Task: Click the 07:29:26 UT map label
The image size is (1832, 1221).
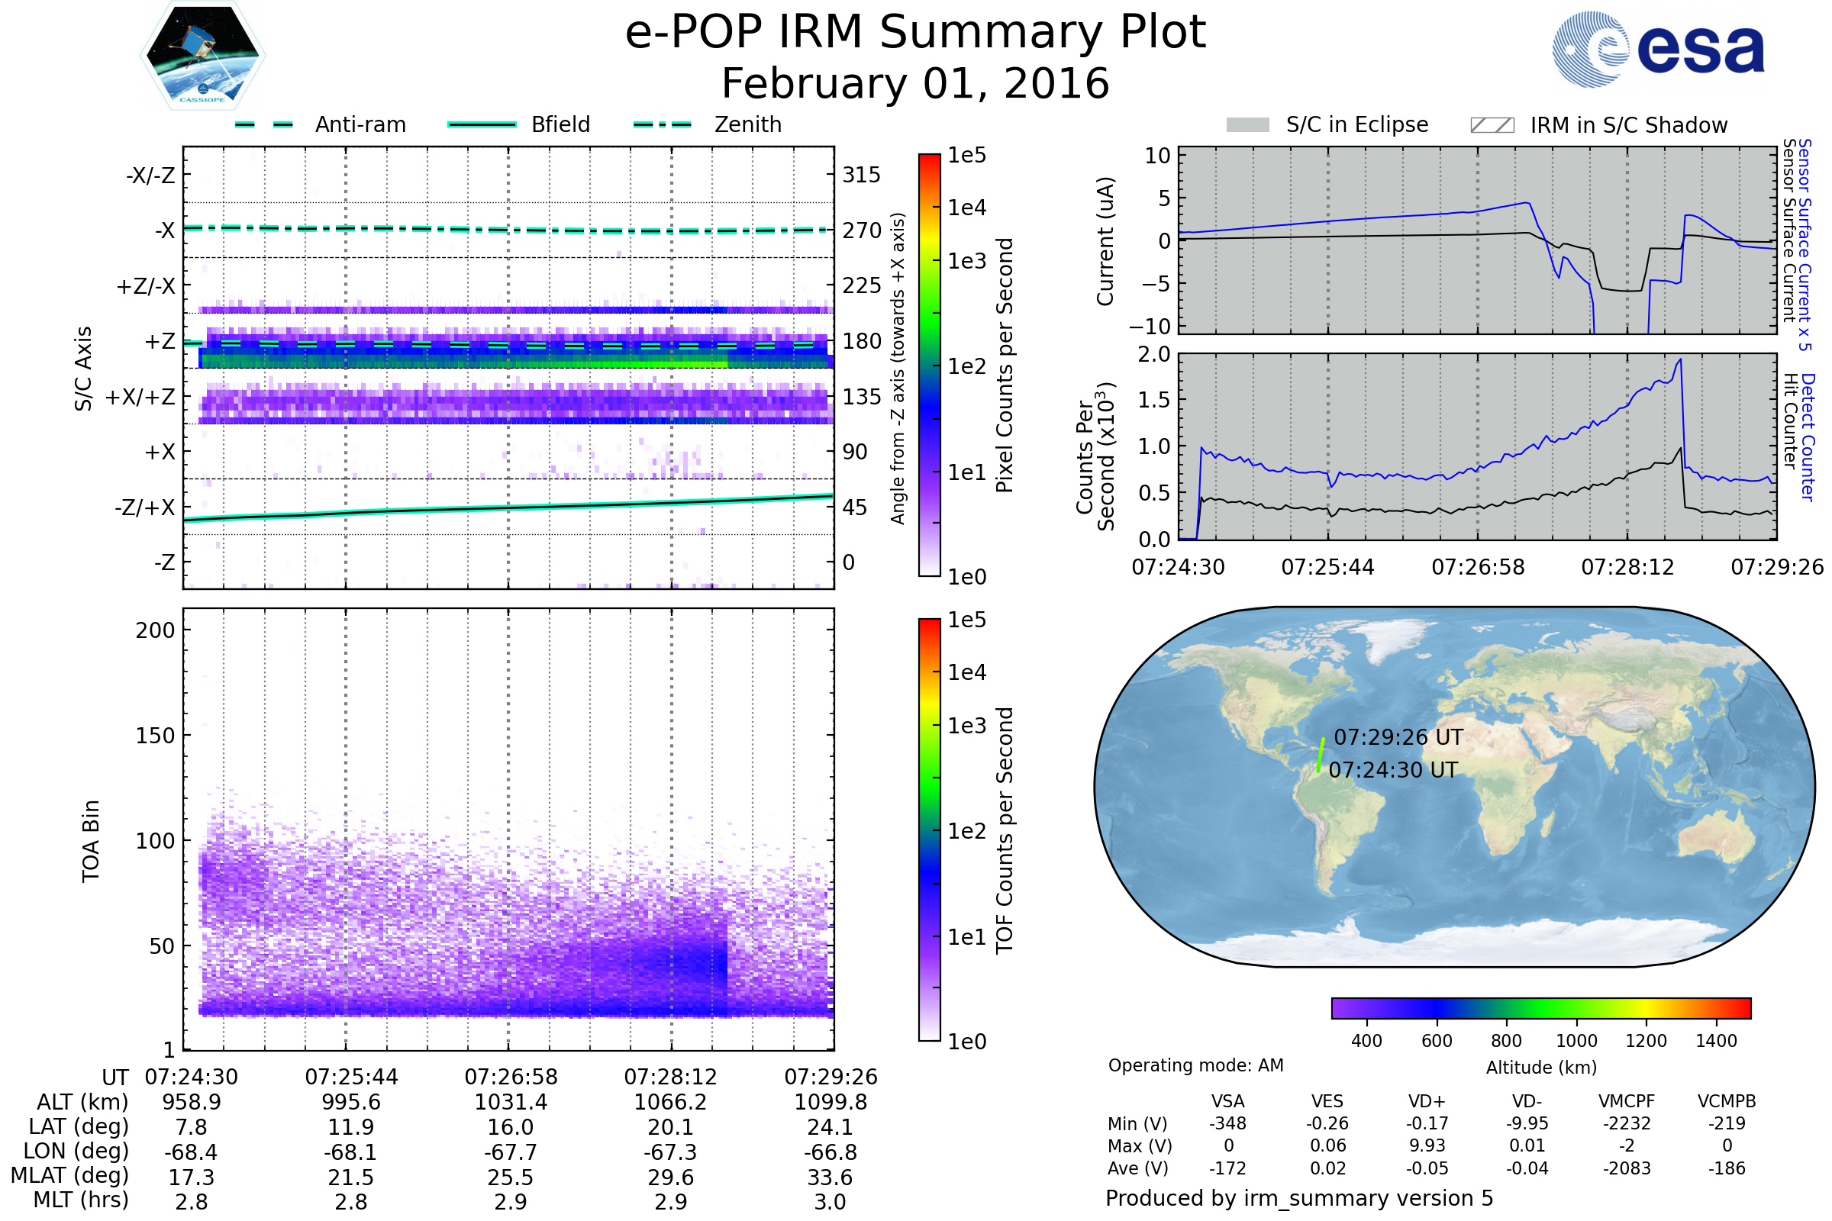Action: pyautogui.click(x=1398, y=736)
